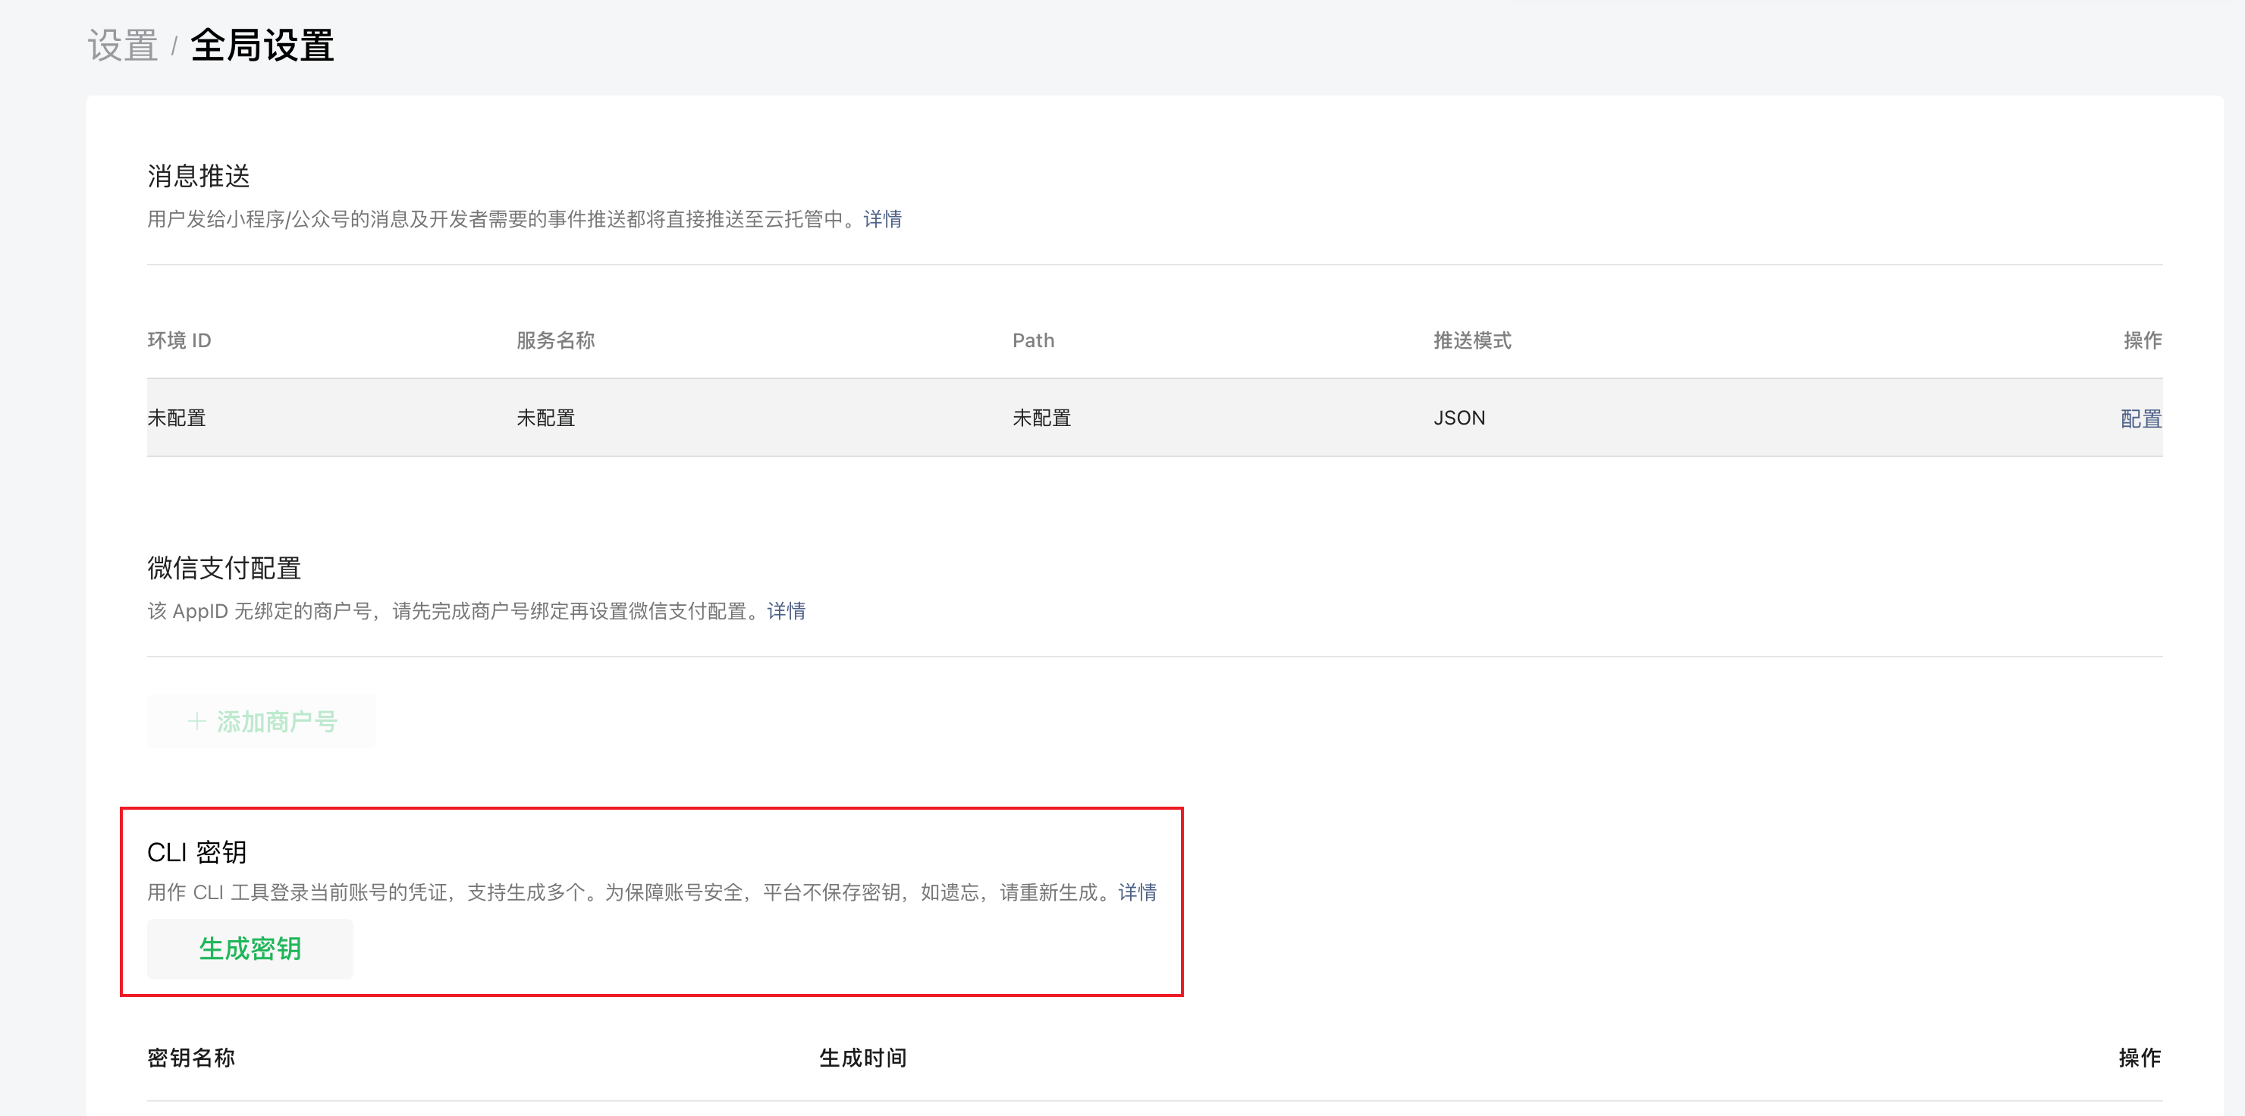Click the 服务名称 column header
The image size is (2245, 1116).
tap(555, 340)
